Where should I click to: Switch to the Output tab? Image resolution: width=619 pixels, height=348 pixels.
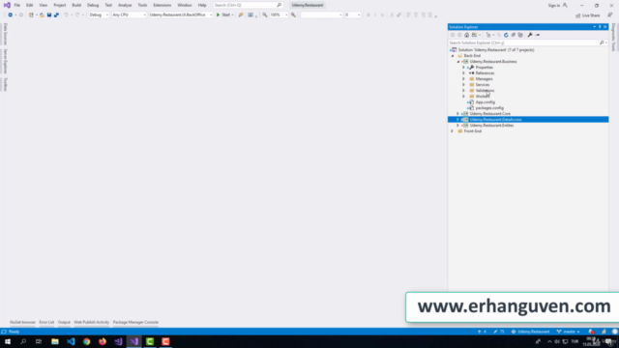click(64, 322)
